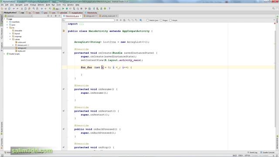Click the Stop toolbar icon

(x=82, y=9)
